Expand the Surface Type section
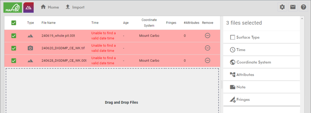 coord(261,37)
